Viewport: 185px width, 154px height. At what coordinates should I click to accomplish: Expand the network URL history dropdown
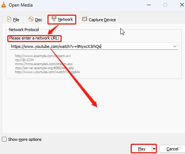[x=175, y=46]
